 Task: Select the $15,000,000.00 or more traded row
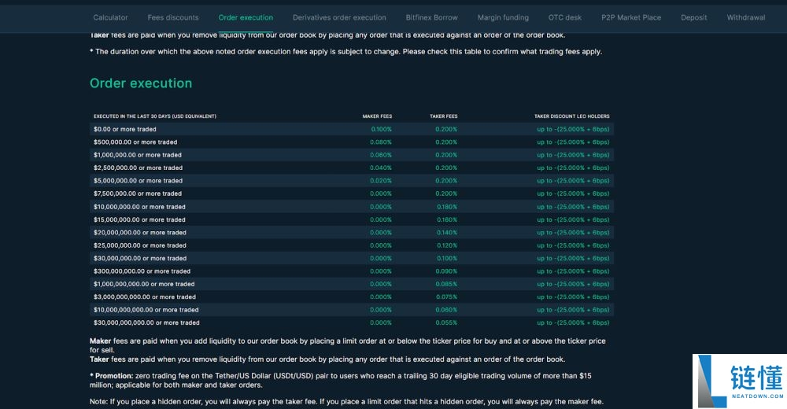click(351, 219)
